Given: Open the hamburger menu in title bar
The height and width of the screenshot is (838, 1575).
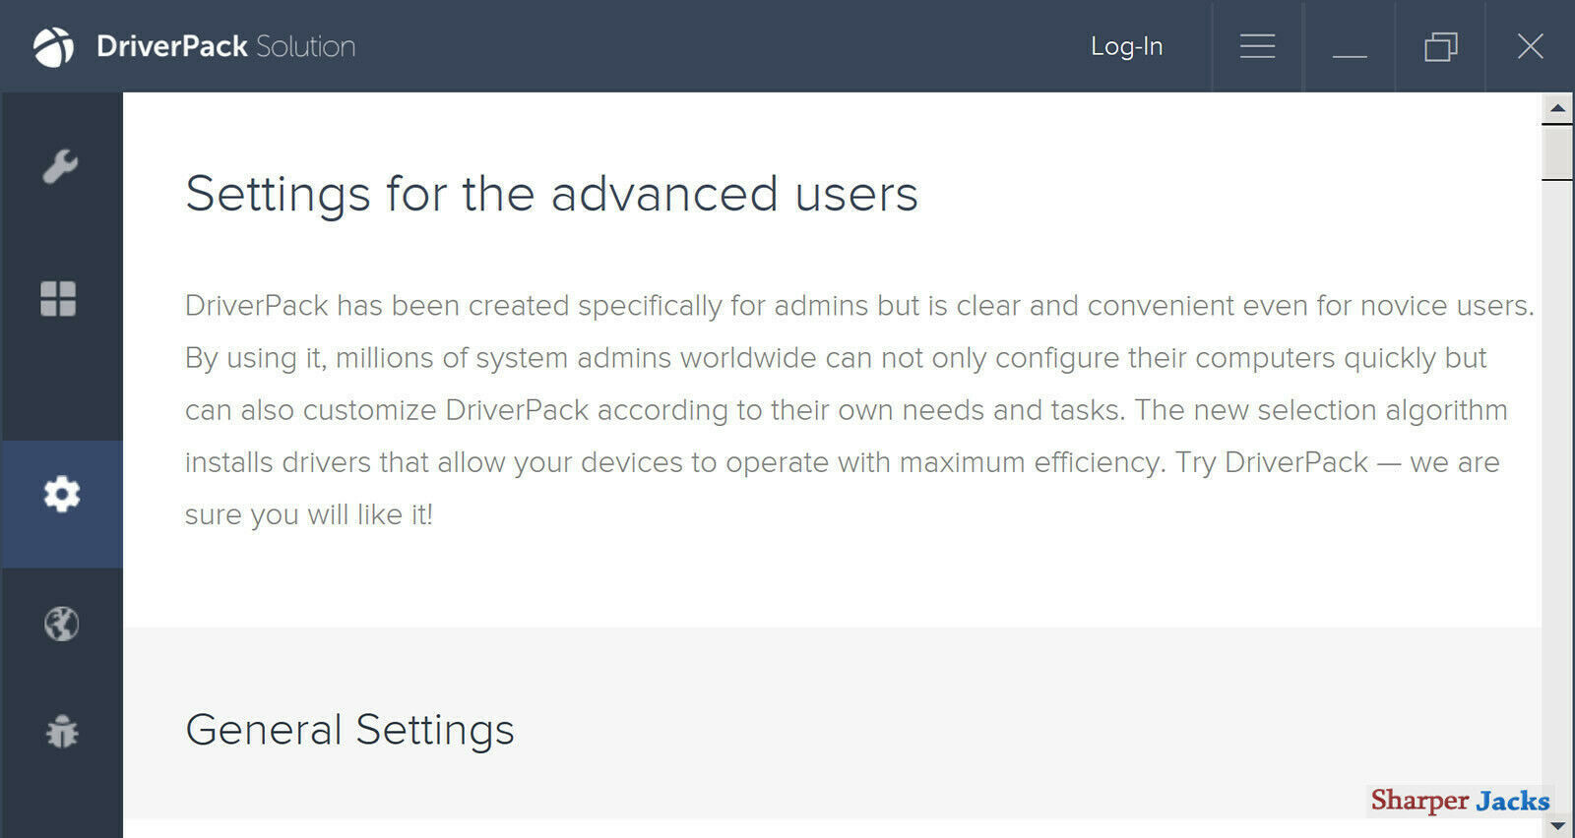Looking at the screenshot, I should [x=1257, y=46].
